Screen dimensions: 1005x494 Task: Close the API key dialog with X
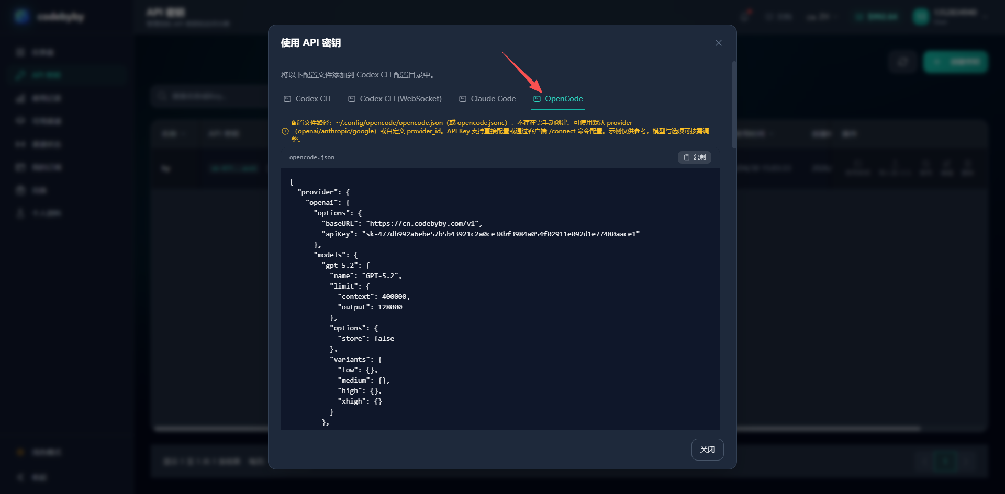718,43
